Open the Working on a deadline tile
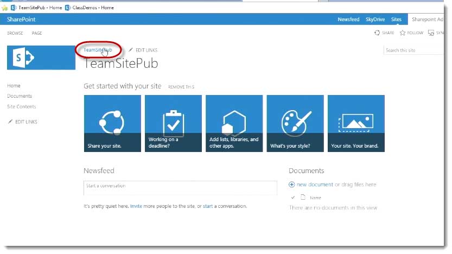The height and width of the screenshot is (254, 452). click(x=173, y=123)
